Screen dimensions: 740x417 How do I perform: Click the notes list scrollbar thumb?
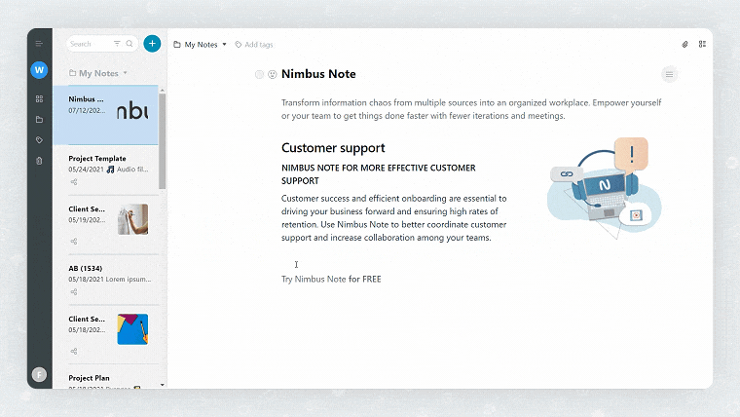click(x=163, y=141)
